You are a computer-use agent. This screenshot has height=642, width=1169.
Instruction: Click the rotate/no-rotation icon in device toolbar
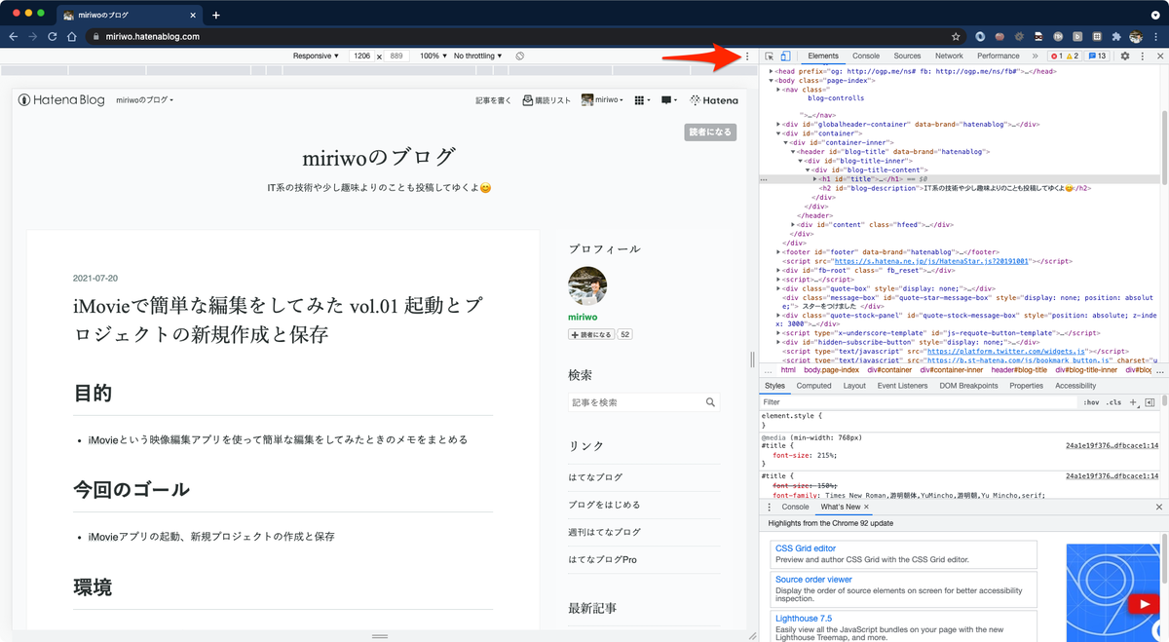(x=520, y=57)
